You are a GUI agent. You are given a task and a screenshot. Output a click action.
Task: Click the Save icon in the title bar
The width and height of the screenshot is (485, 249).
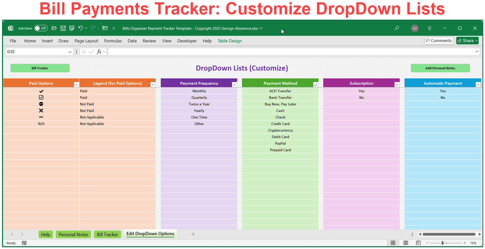click(x=63, y=28)
